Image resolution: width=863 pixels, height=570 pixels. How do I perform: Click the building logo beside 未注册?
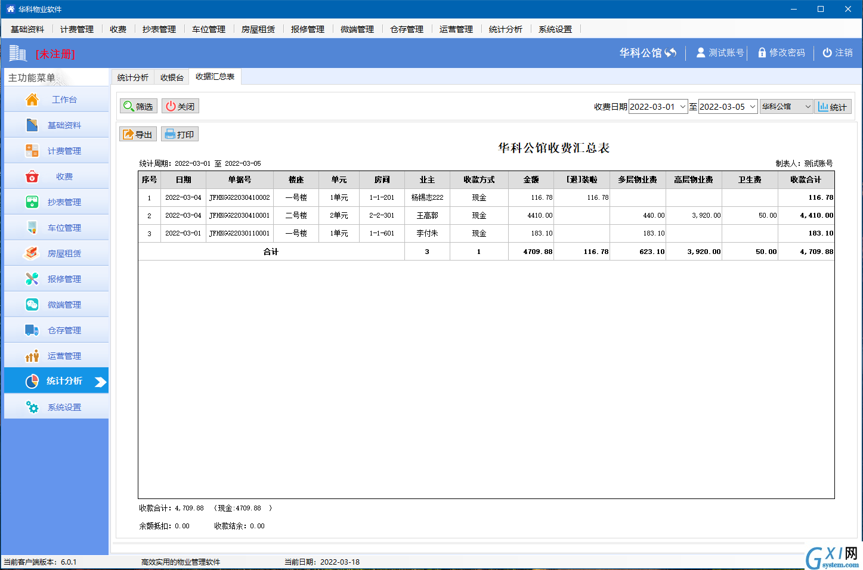pyautogui.click(x=18, y=54)
